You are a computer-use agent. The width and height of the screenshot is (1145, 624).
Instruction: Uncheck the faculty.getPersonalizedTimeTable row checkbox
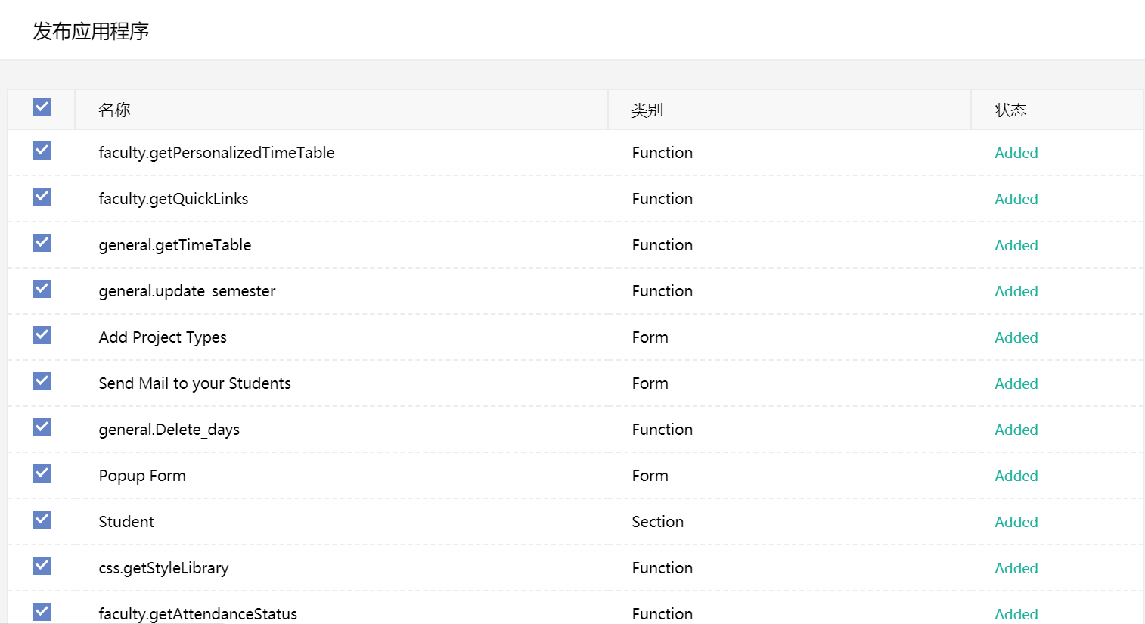pos(42,151)
